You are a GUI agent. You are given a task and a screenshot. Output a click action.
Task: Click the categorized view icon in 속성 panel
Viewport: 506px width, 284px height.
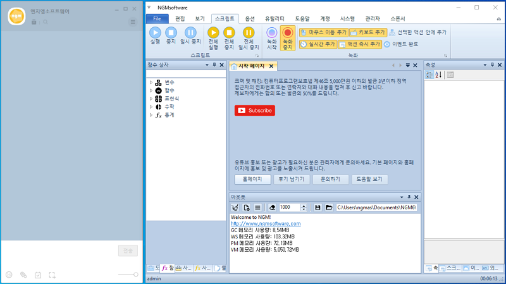click(x=429, y=75)
